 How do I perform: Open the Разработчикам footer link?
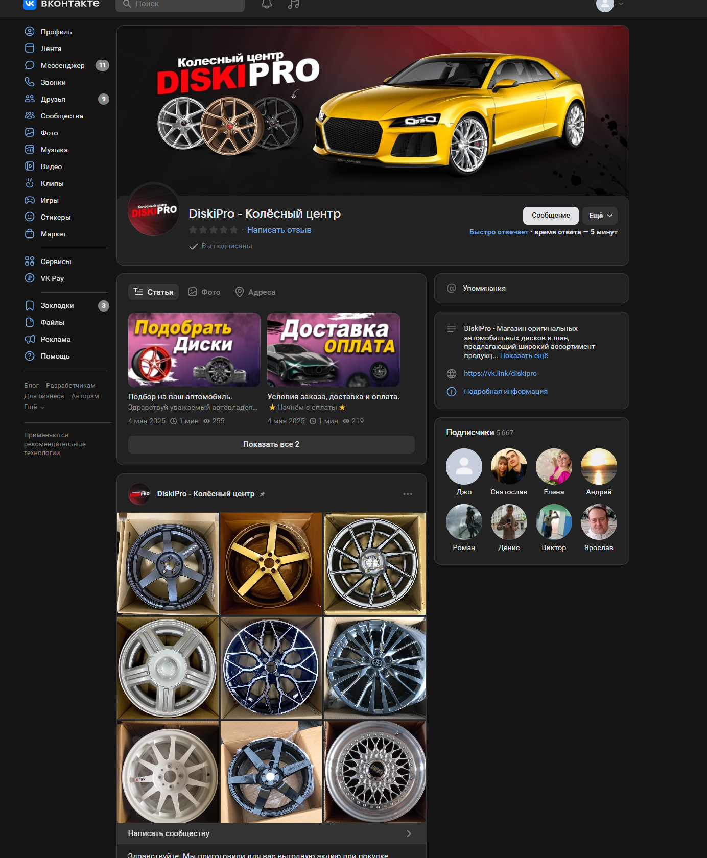[x=70, y=386]
